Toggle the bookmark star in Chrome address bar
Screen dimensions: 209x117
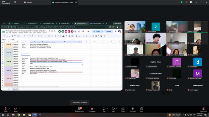pos(106,27)
